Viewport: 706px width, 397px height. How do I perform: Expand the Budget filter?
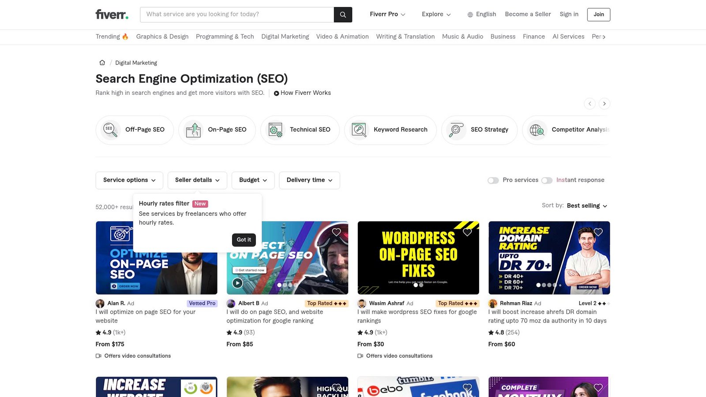[252, 180]
